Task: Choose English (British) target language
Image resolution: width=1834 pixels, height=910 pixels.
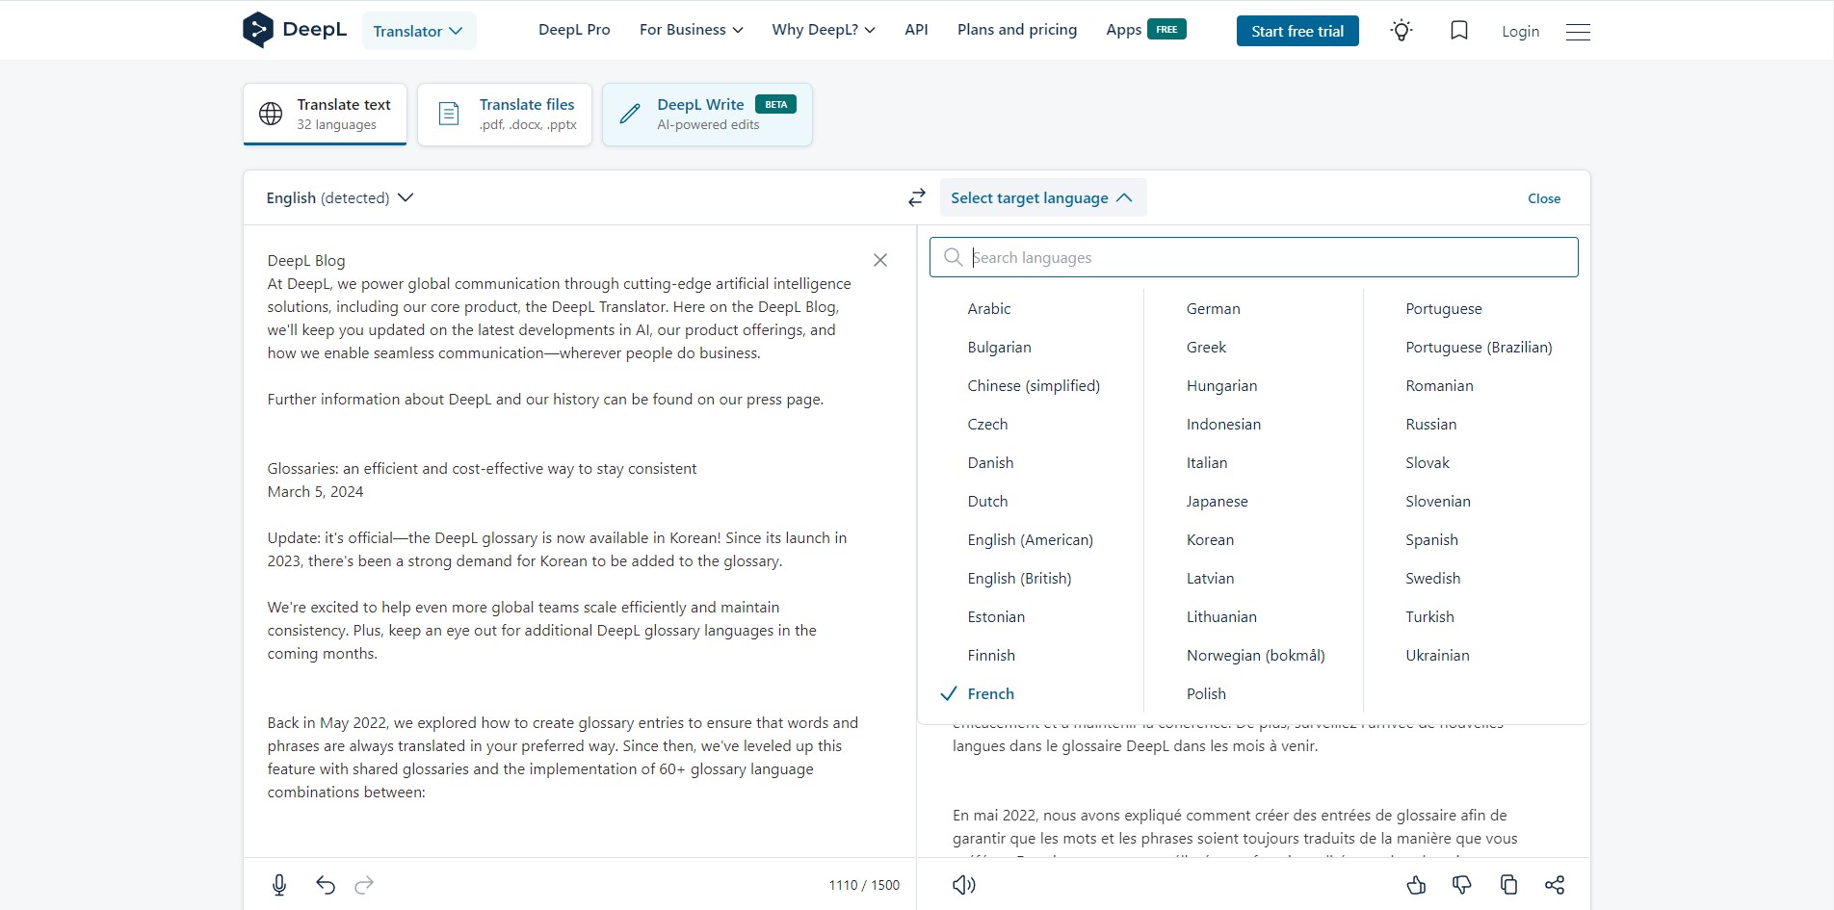Action: [1019, 578]
